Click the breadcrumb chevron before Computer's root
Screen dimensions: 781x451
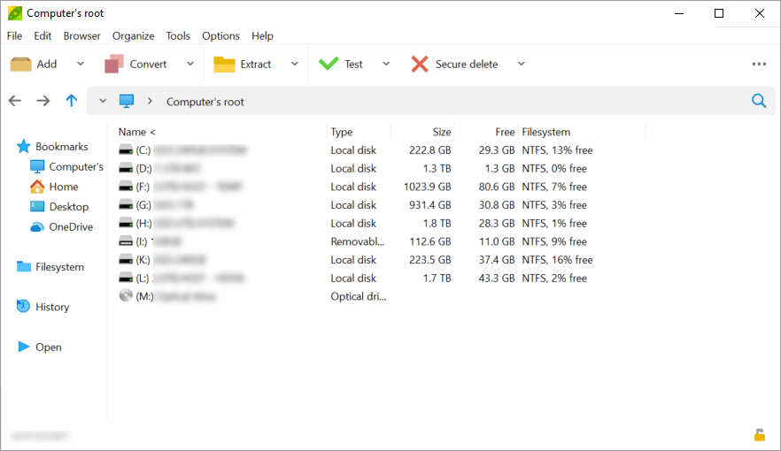pyautogui.click(x=150, y=101)
